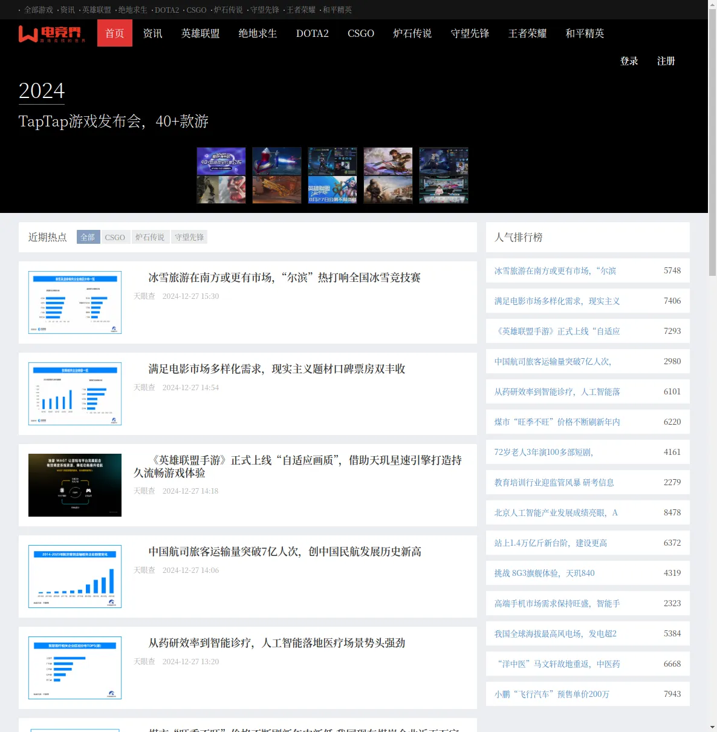
Task: Click the 登录 login link
Action: click(x=629, y=61)
